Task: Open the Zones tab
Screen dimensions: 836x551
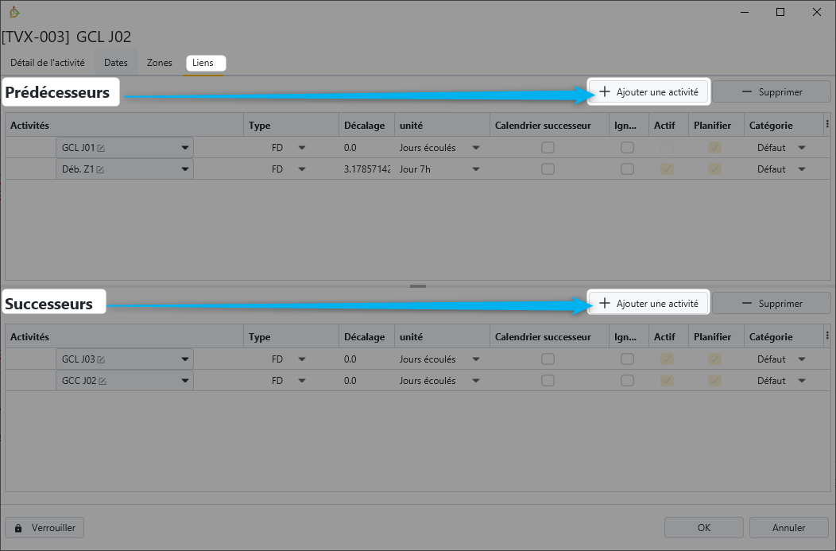Action: [159, 63]
